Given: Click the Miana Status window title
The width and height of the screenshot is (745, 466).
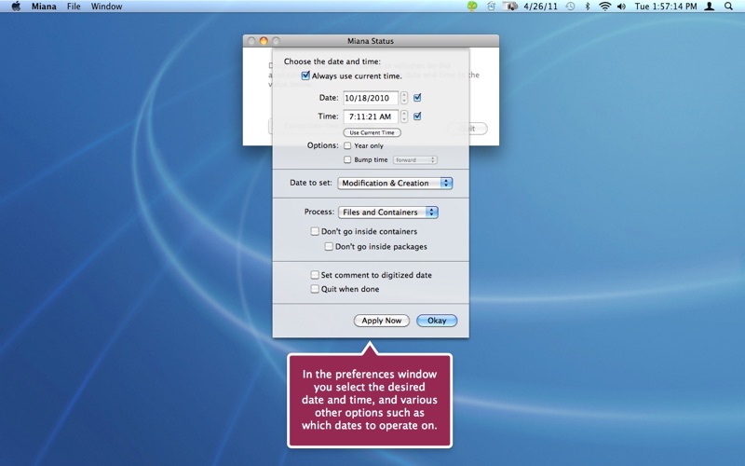Looking at the screenshot, I should pos(371,41).
